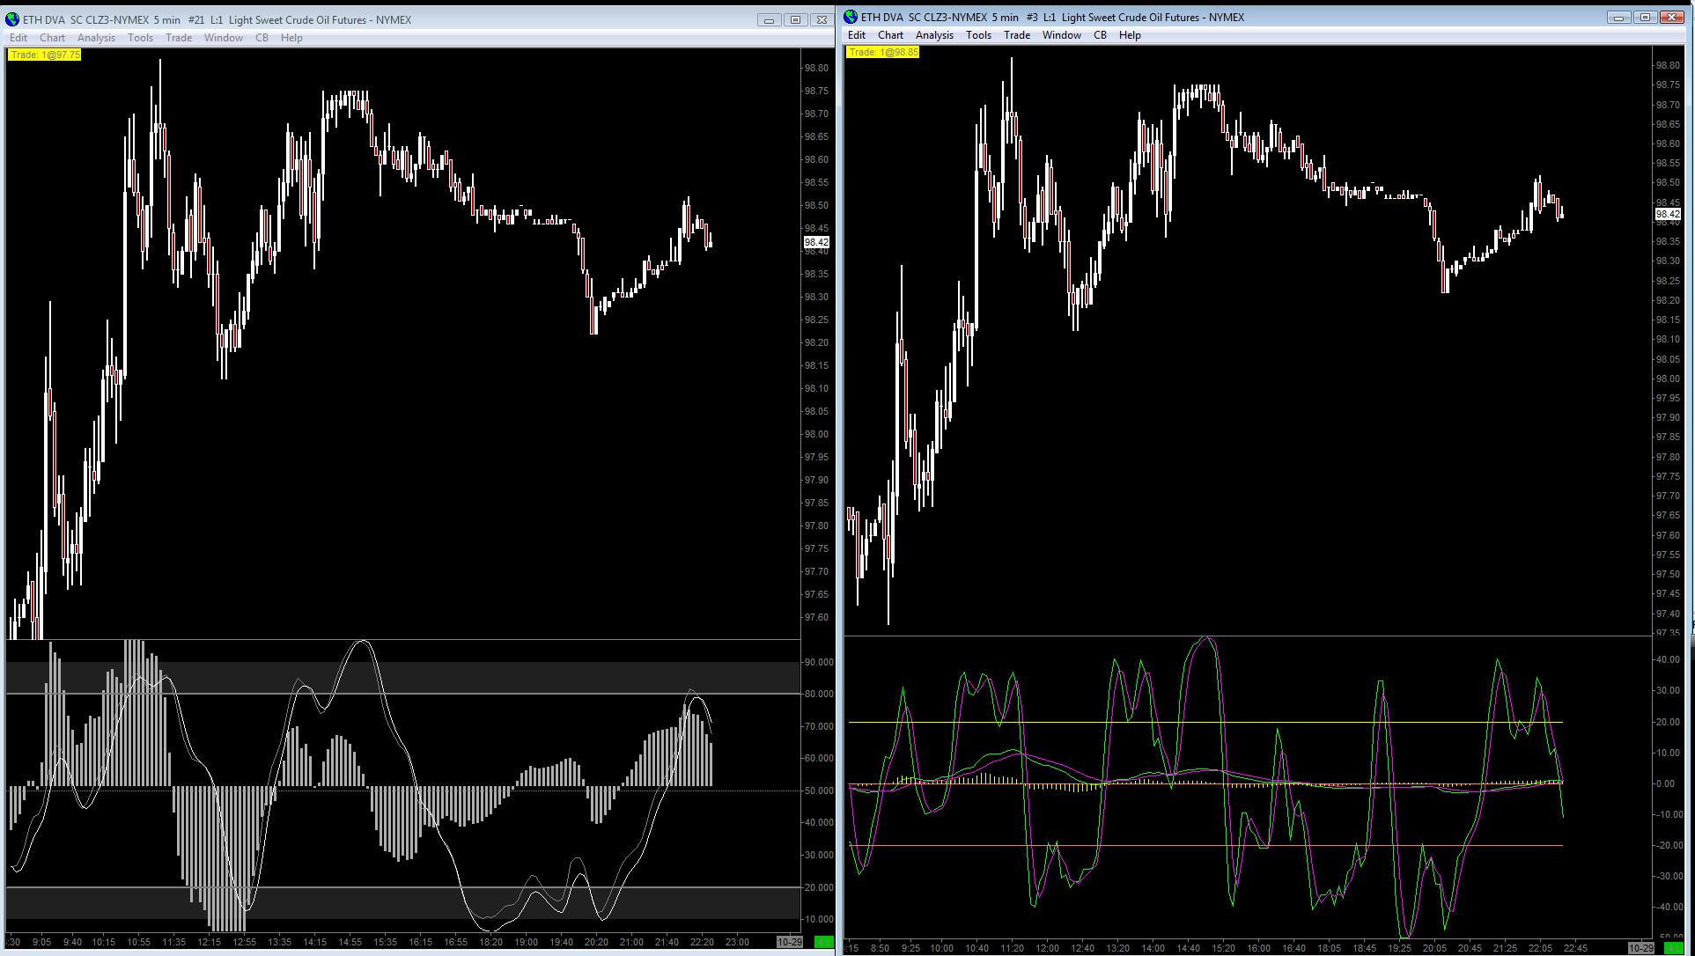This screenshot has width=1695, height=956.
Task: Open the Tools menu in left chart
Action: pyautogui.click(x=140, y=38)
